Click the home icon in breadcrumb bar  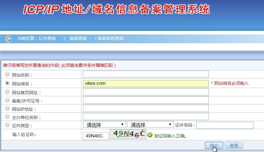[x=9, y=39]
